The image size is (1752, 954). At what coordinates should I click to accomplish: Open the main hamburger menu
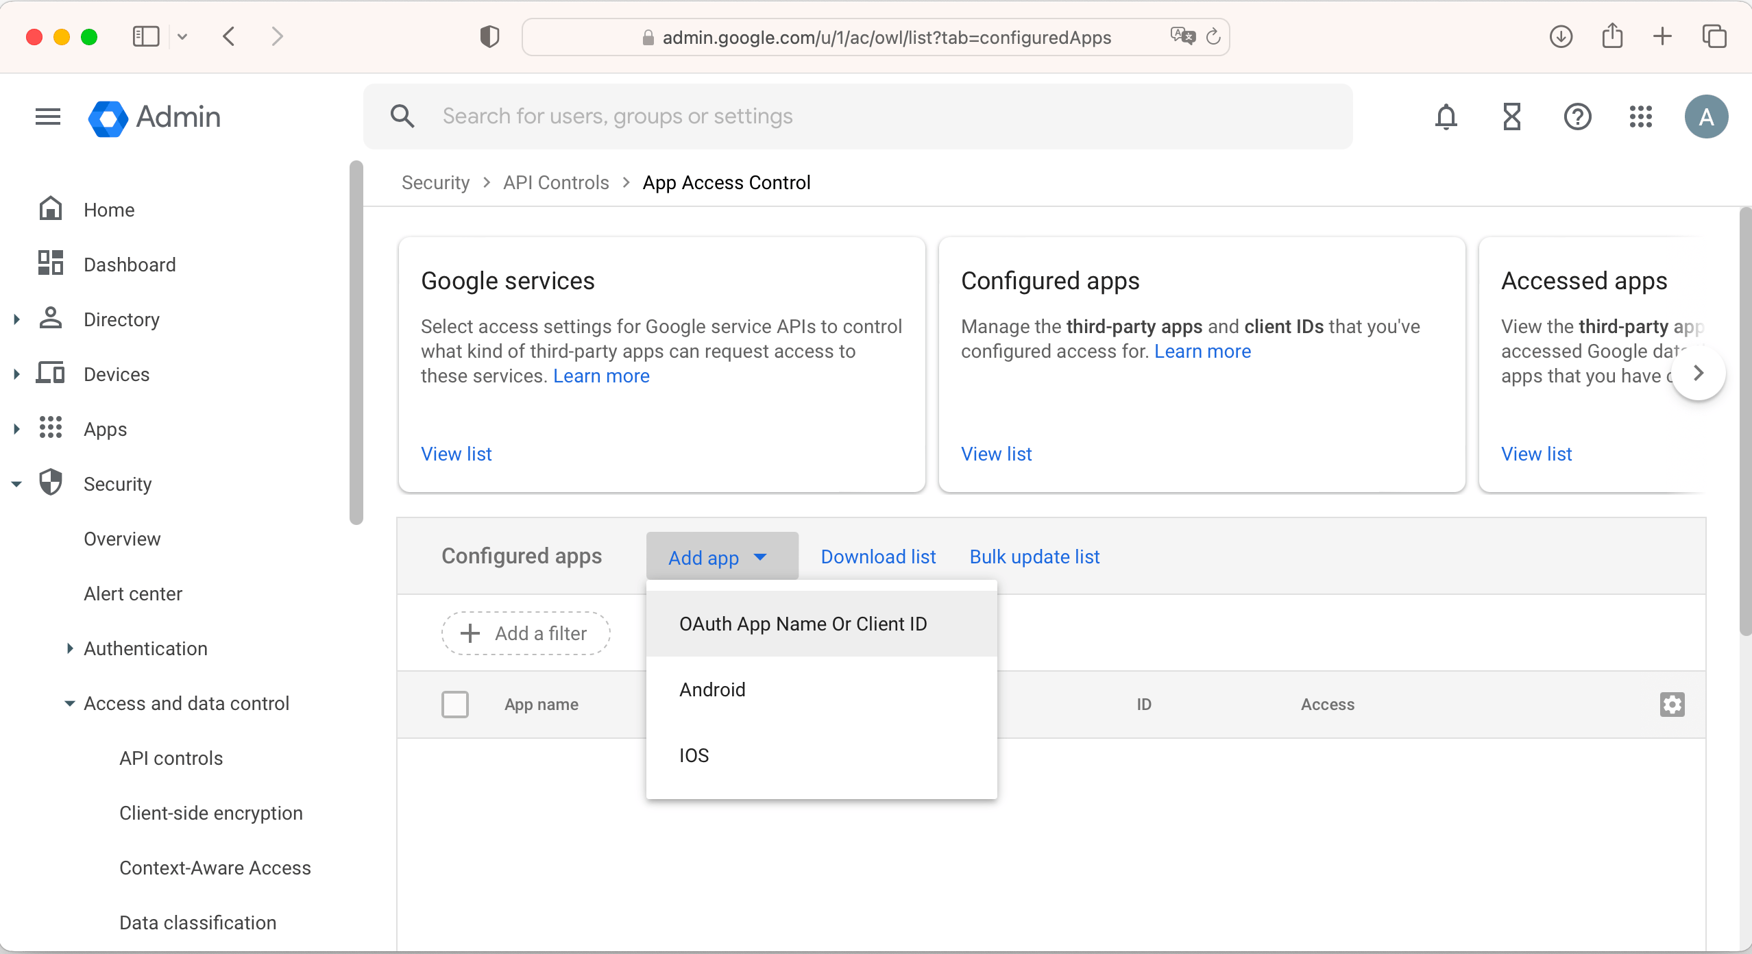48,117
